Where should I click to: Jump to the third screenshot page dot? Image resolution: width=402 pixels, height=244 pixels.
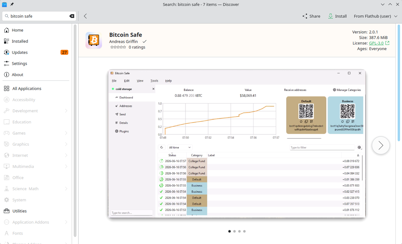[x=239, y=231]
